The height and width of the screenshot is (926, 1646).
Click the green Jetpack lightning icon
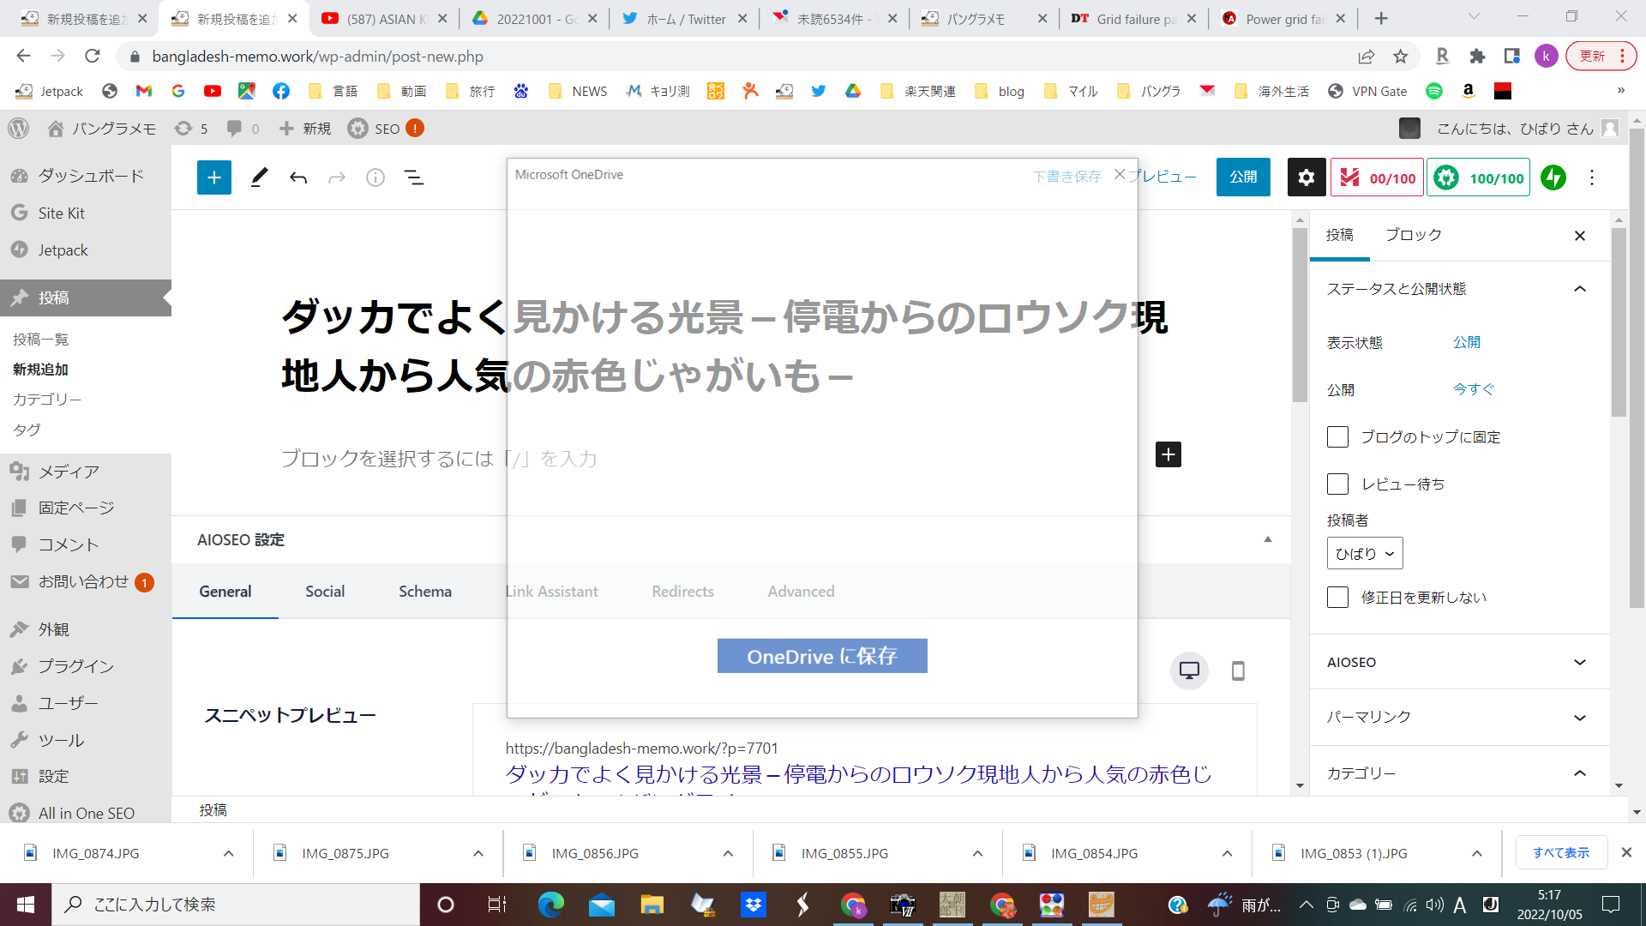[1553, 177]
